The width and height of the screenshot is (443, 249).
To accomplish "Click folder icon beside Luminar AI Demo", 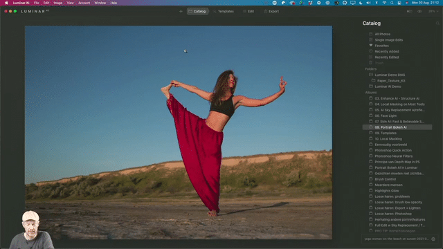I will (x=371, y=86).
